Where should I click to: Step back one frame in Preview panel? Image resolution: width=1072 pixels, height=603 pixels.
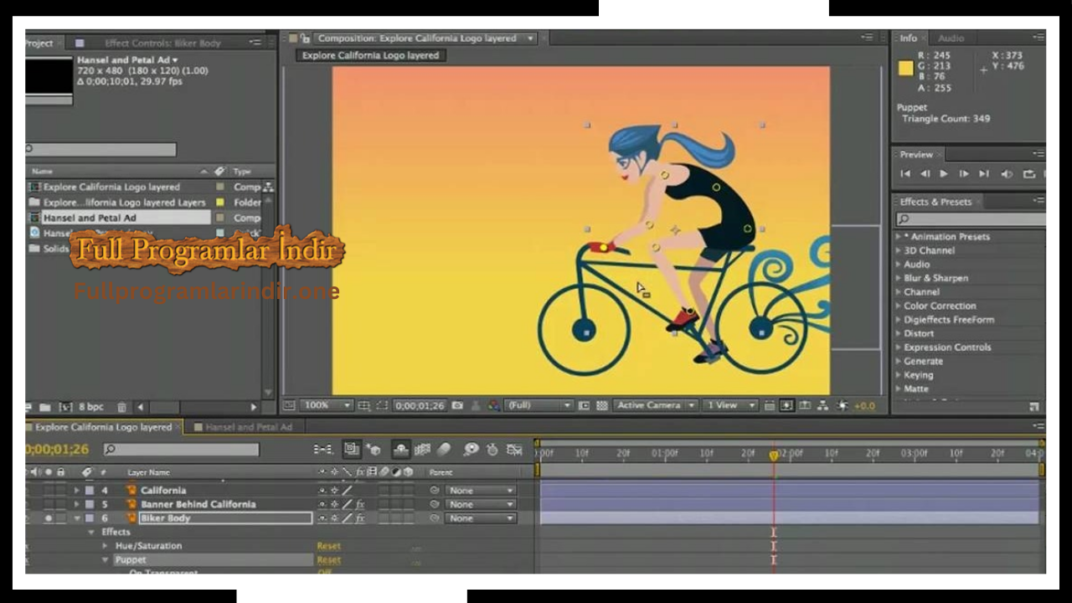click(925, 174)
